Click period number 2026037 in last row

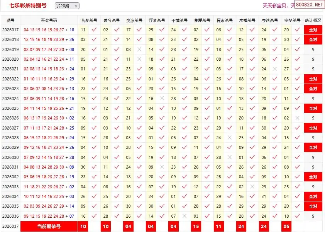[10, 227]
